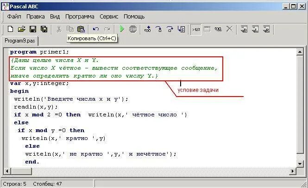Click the 'Строка: 5' status bar entry

point(14,184)
